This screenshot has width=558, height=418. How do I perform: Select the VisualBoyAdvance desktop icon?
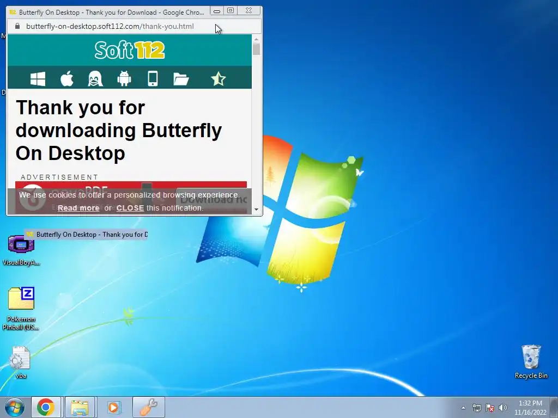tap(21, 250)
